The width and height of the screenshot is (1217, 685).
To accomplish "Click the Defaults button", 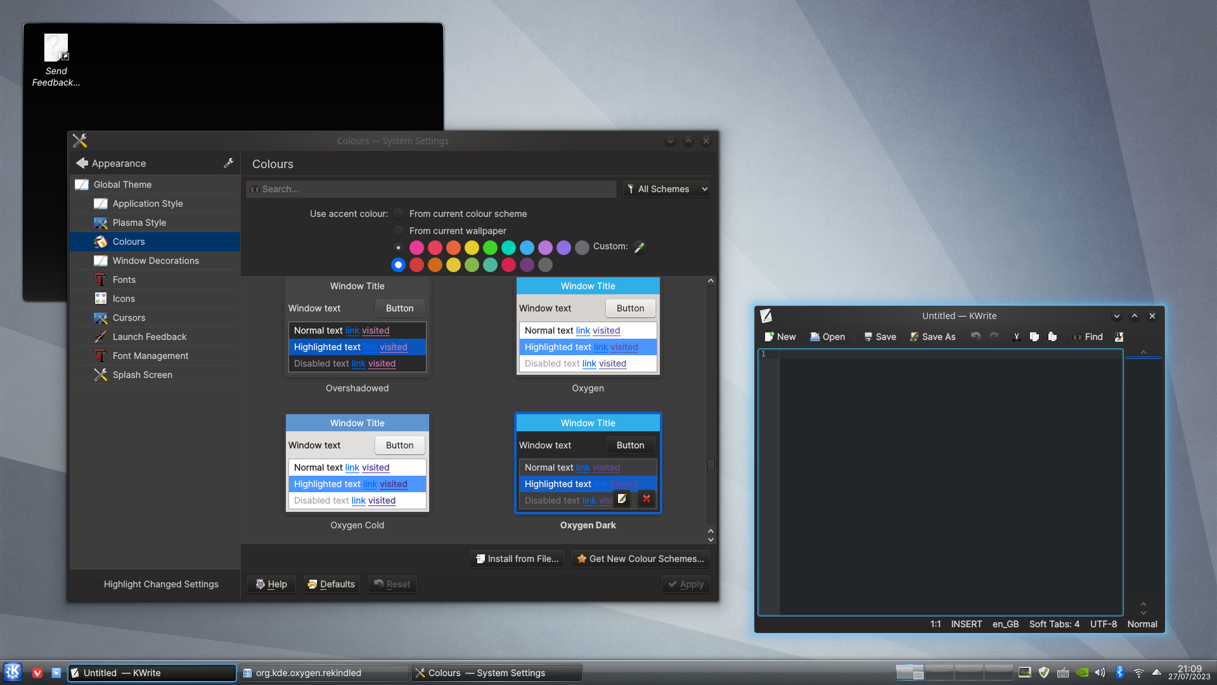I will [332, 584].
